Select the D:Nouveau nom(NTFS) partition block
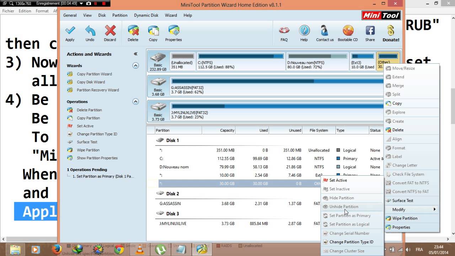Screen dimensions: 455x256 317,61
